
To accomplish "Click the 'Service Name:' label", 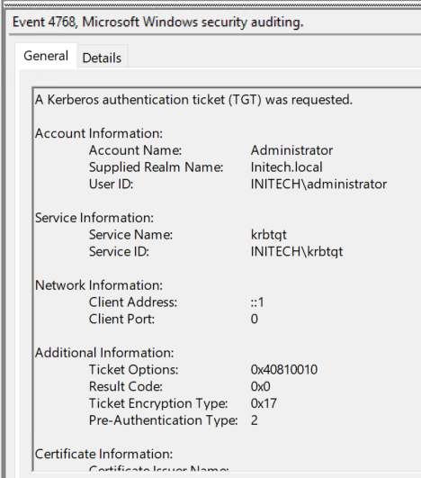I will (x=130, y=235).
